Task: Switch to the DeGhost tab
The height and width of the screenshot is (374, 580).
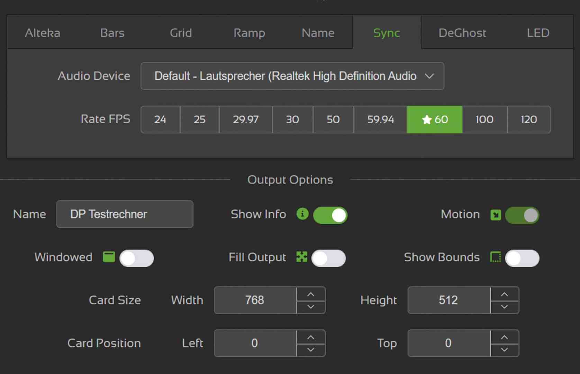Action: tap(462, 33)
